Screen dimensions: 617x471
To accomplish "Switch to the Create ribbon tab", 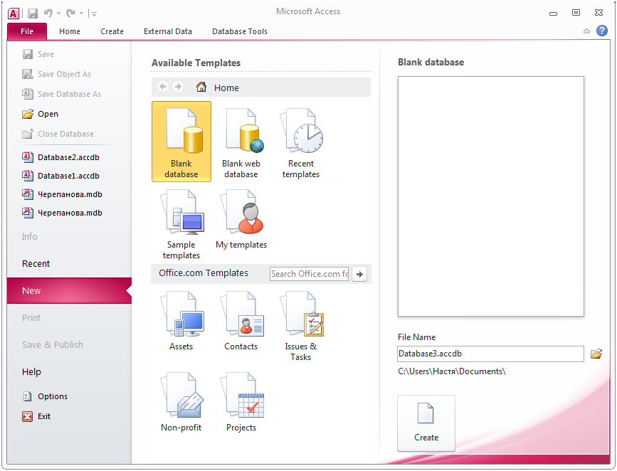I will pyautogui.click(x=112, y=31).
